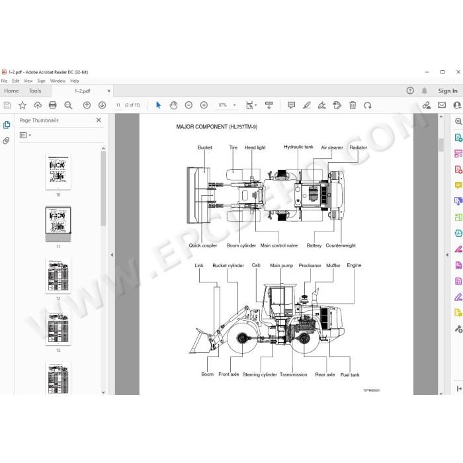Go to previous page arrow
This screenshot has width=463, height=463.
(87, 105)
